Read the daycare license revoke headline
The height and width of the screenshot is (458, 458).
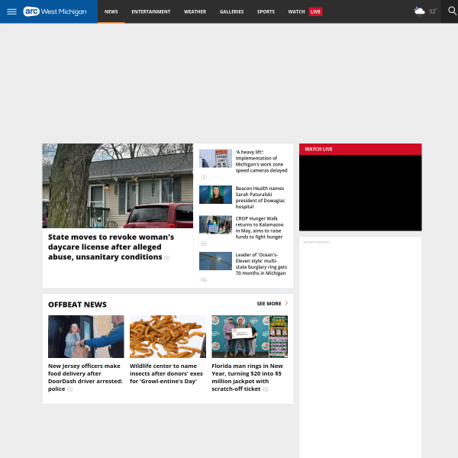[111, 247]
